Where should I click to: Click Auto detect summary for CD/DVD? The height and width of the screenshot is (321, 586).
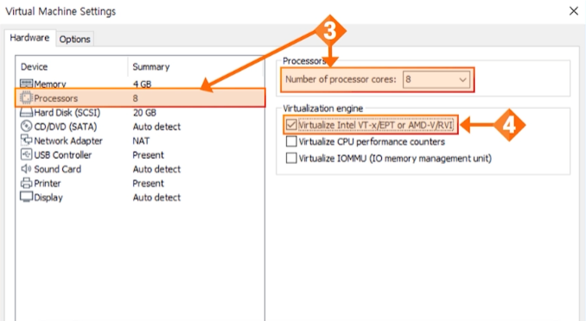click(156, 127)
